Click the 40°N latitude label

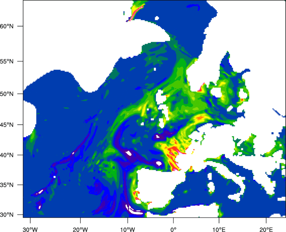7,155
